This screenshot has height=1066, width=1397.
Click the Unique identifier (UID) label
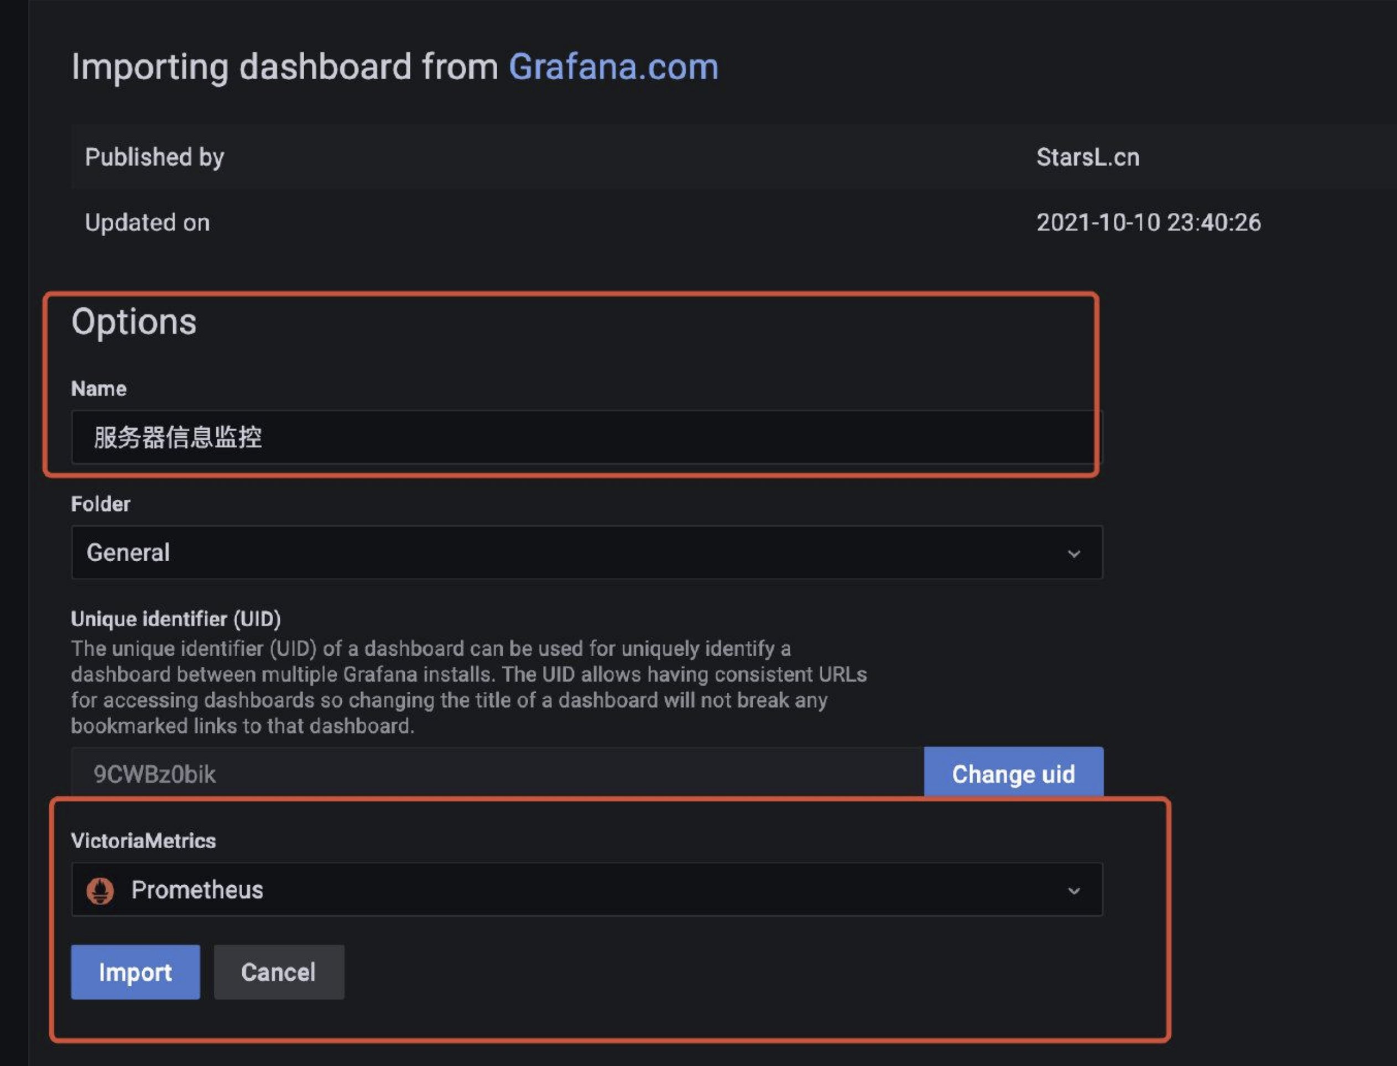pyautogui.click(x=176, y=619)
